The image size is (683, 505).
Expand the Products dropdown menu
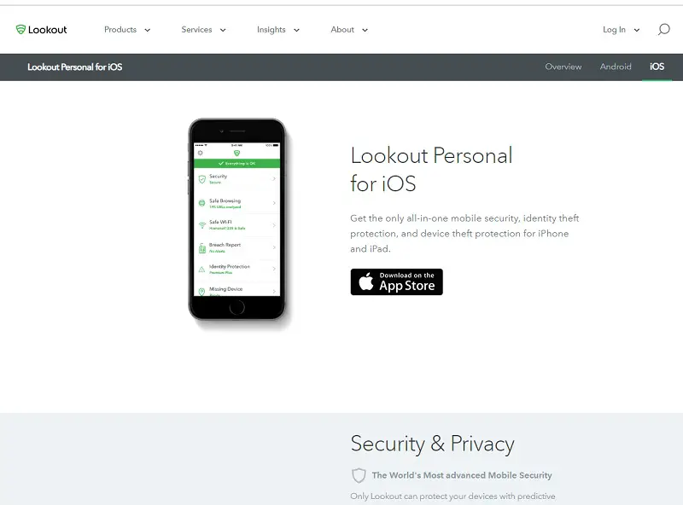tap(127, 30)
